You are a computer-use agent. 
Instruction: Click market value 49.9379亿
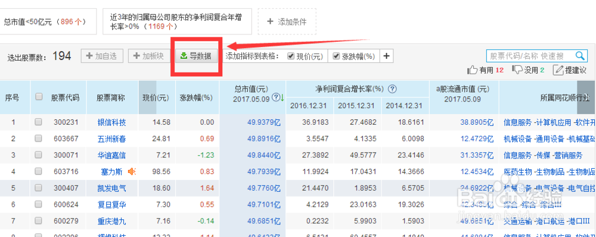tap(264, 123)
